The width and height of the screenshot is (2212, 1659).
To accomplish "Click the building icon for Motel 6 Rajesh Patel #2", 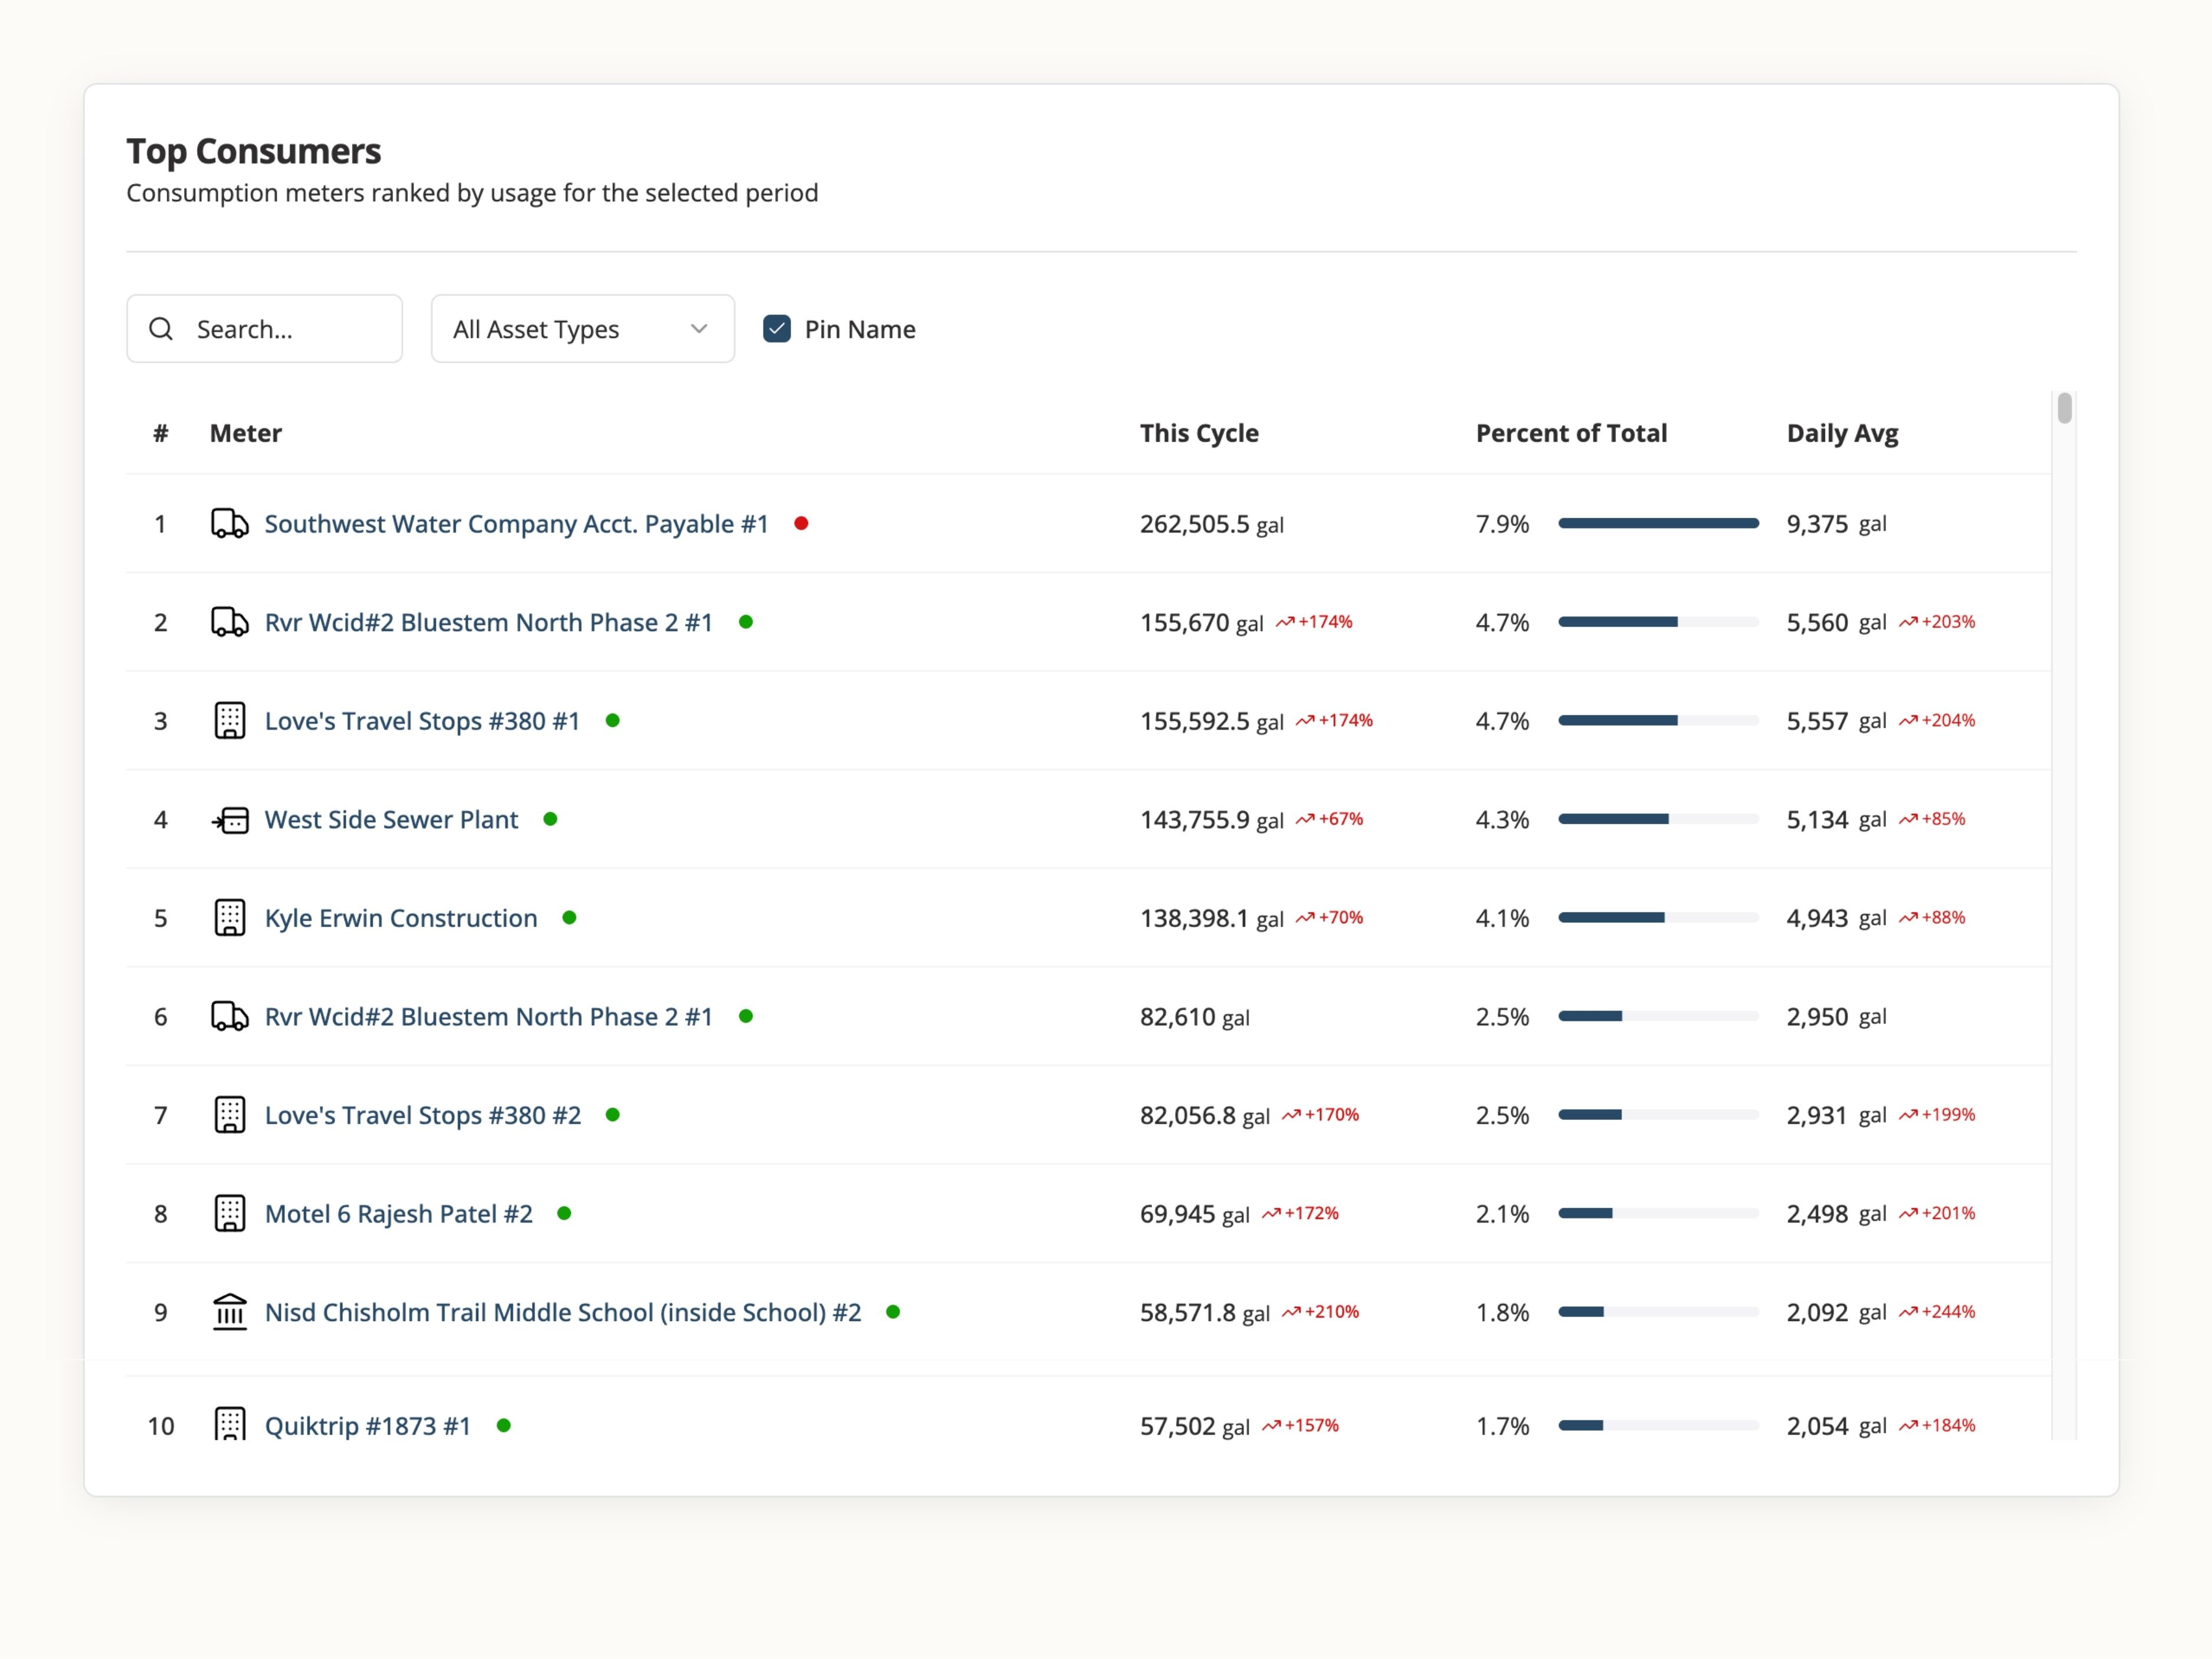I will pyautogui.click(x=229, y=1213).
